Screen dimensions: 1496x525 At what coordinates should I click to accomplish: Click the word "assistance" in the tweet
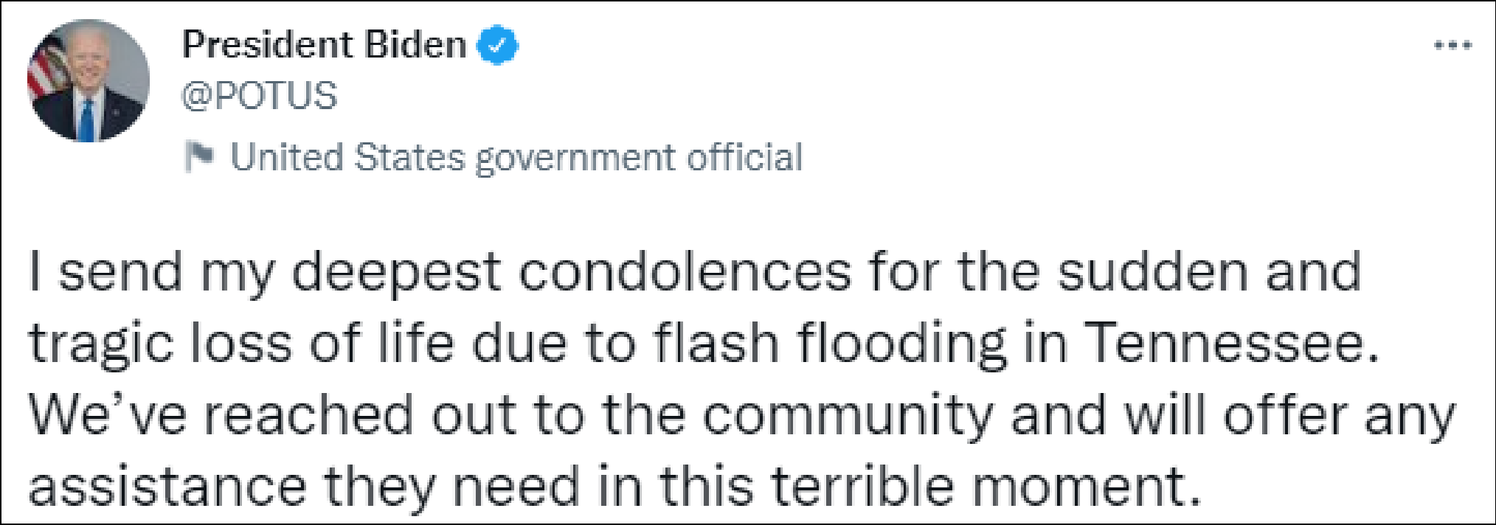[167, 487]
